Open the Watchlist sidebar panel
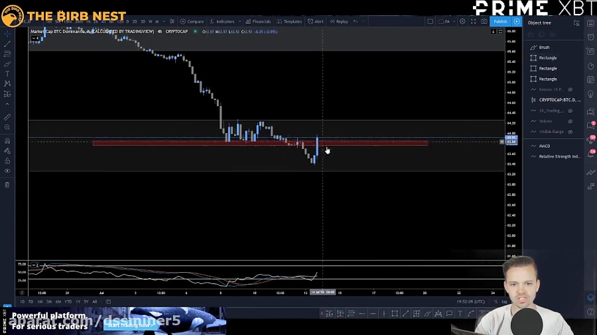Image resolution: width=597 pixels, height=335 pixels. point(590,23)
